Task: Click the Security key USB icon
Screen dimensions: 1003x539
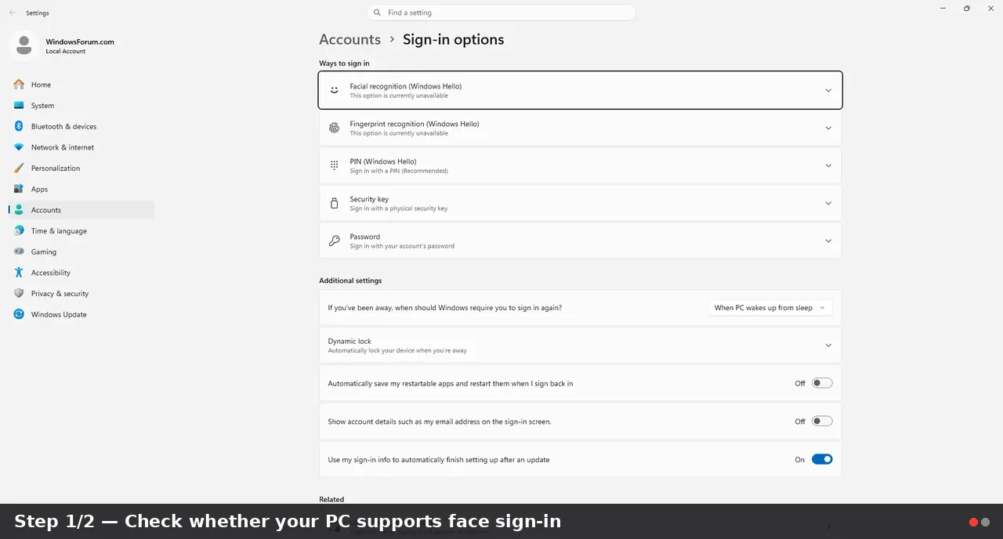Action: point(335,203)
